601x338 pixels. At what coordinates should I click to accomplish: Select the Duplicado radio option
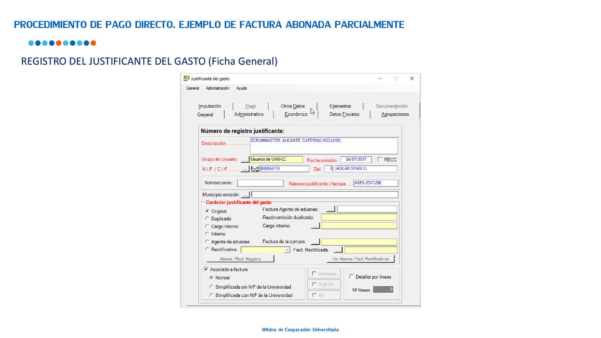pos(207,219)
